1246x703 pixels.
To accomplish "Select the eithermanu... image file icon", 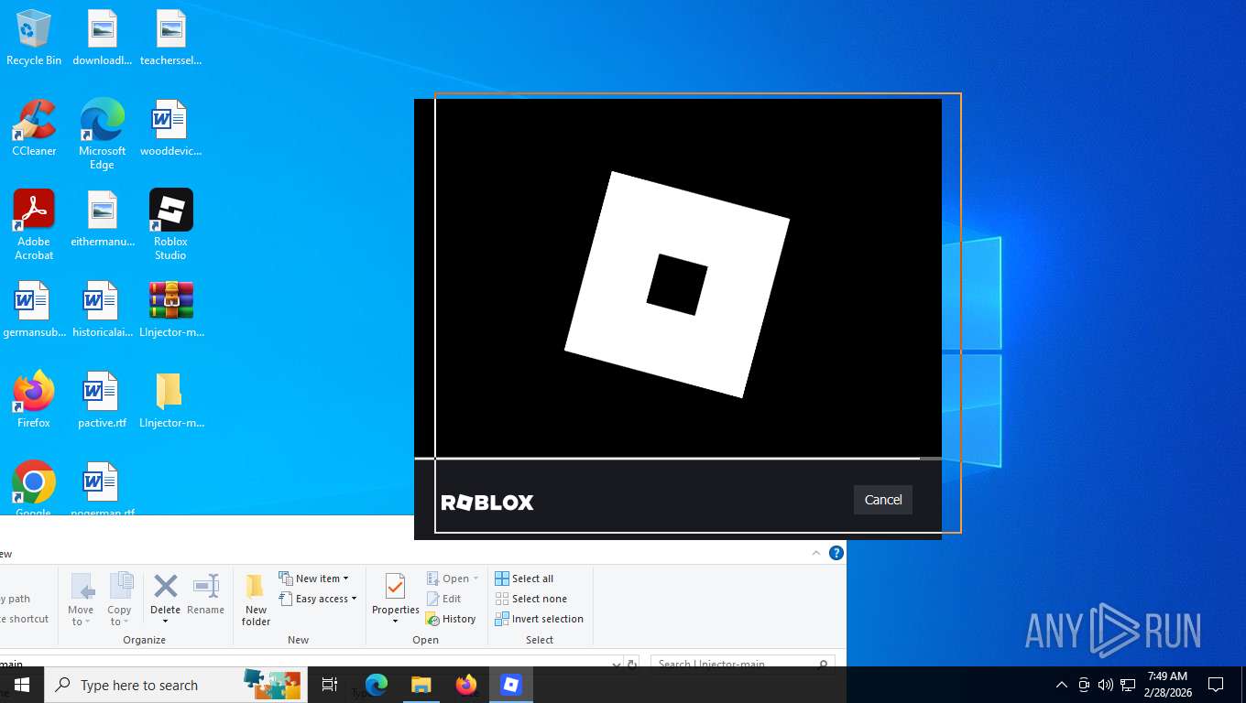I will 103,219.
